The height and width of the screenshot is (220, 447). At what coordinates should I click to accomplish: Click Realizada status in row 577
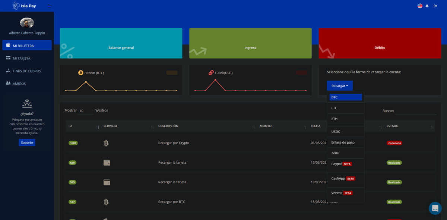tap(394, 202)
